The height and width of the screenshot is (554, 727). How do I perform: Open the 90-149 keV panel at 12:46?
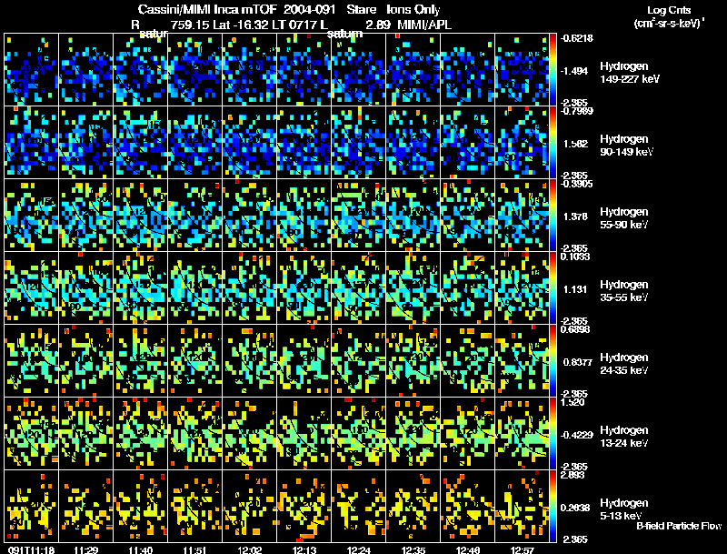coord(467,143)
